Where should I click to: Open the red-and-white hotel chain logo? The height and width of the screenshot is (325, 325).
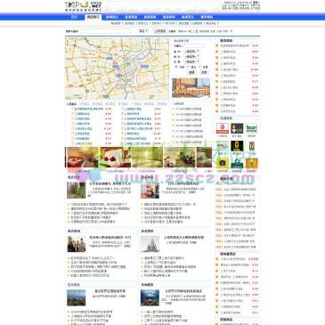223,128
